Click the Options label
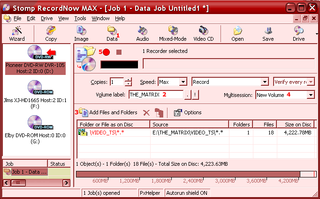This screenshot has width=320, height=199. click(193, 112)
